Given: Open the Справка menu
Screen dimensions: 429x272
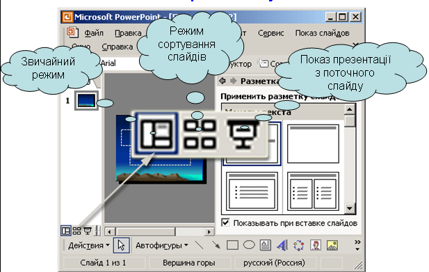Looking at the screenshot, I should [117, 47].
